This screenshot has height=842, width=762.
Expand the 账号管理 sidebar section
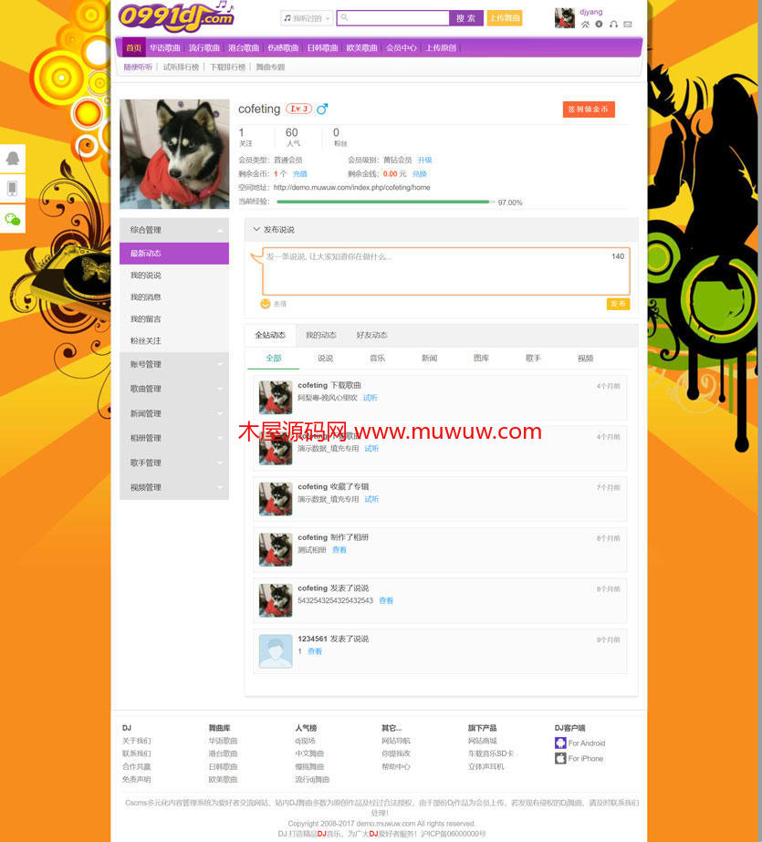[x=173, y=364]
